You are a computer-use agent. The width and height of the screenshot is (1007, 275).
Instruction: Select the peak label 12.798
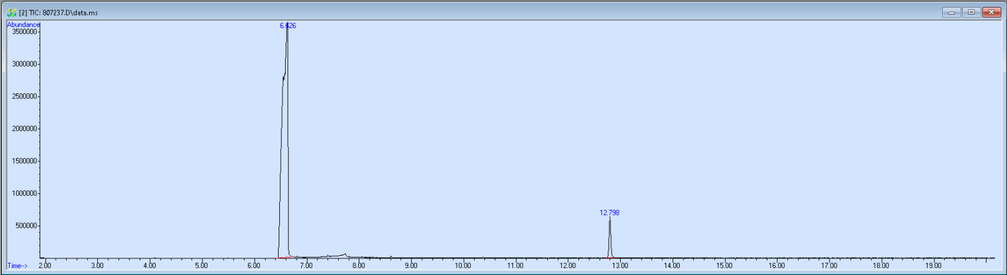coord(609,212)
